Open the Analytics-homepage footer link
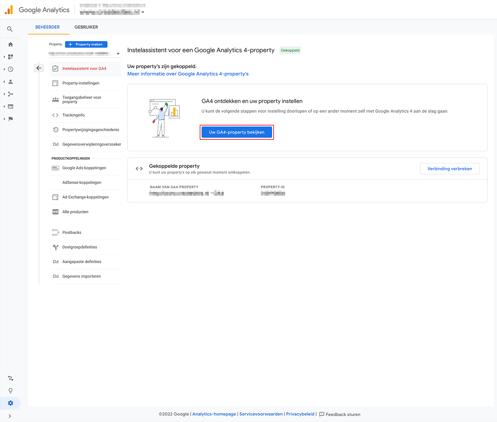 click(x=214, y=414)
